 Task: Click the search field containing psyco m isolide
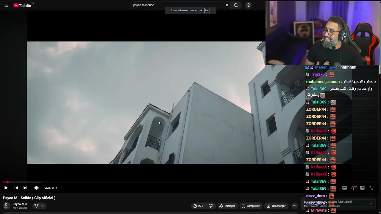click(x=178, y=5)
